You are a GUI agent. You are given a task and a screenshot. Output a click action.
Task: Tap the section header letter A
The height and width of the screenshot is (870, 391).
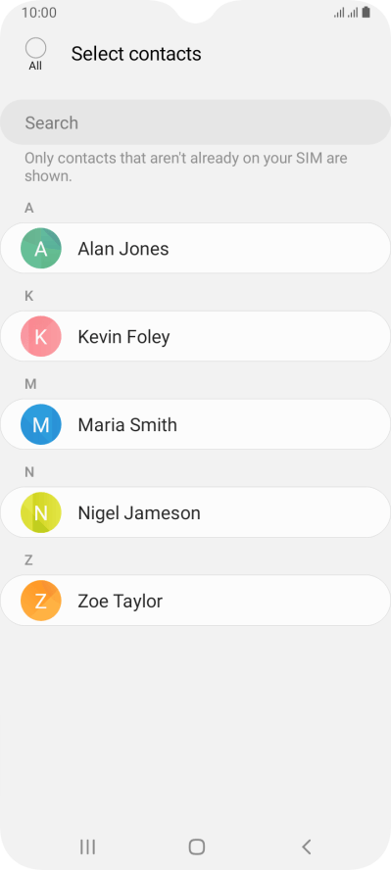click(29, 208)
